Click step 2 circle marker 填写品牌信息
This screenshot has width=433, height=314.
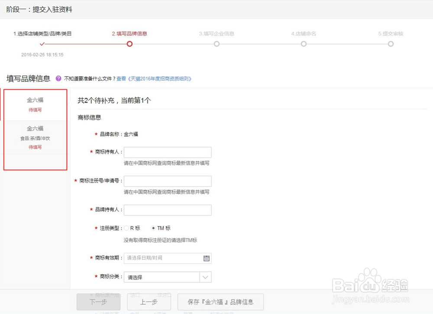pyautogui.click(x=129, y=44)
